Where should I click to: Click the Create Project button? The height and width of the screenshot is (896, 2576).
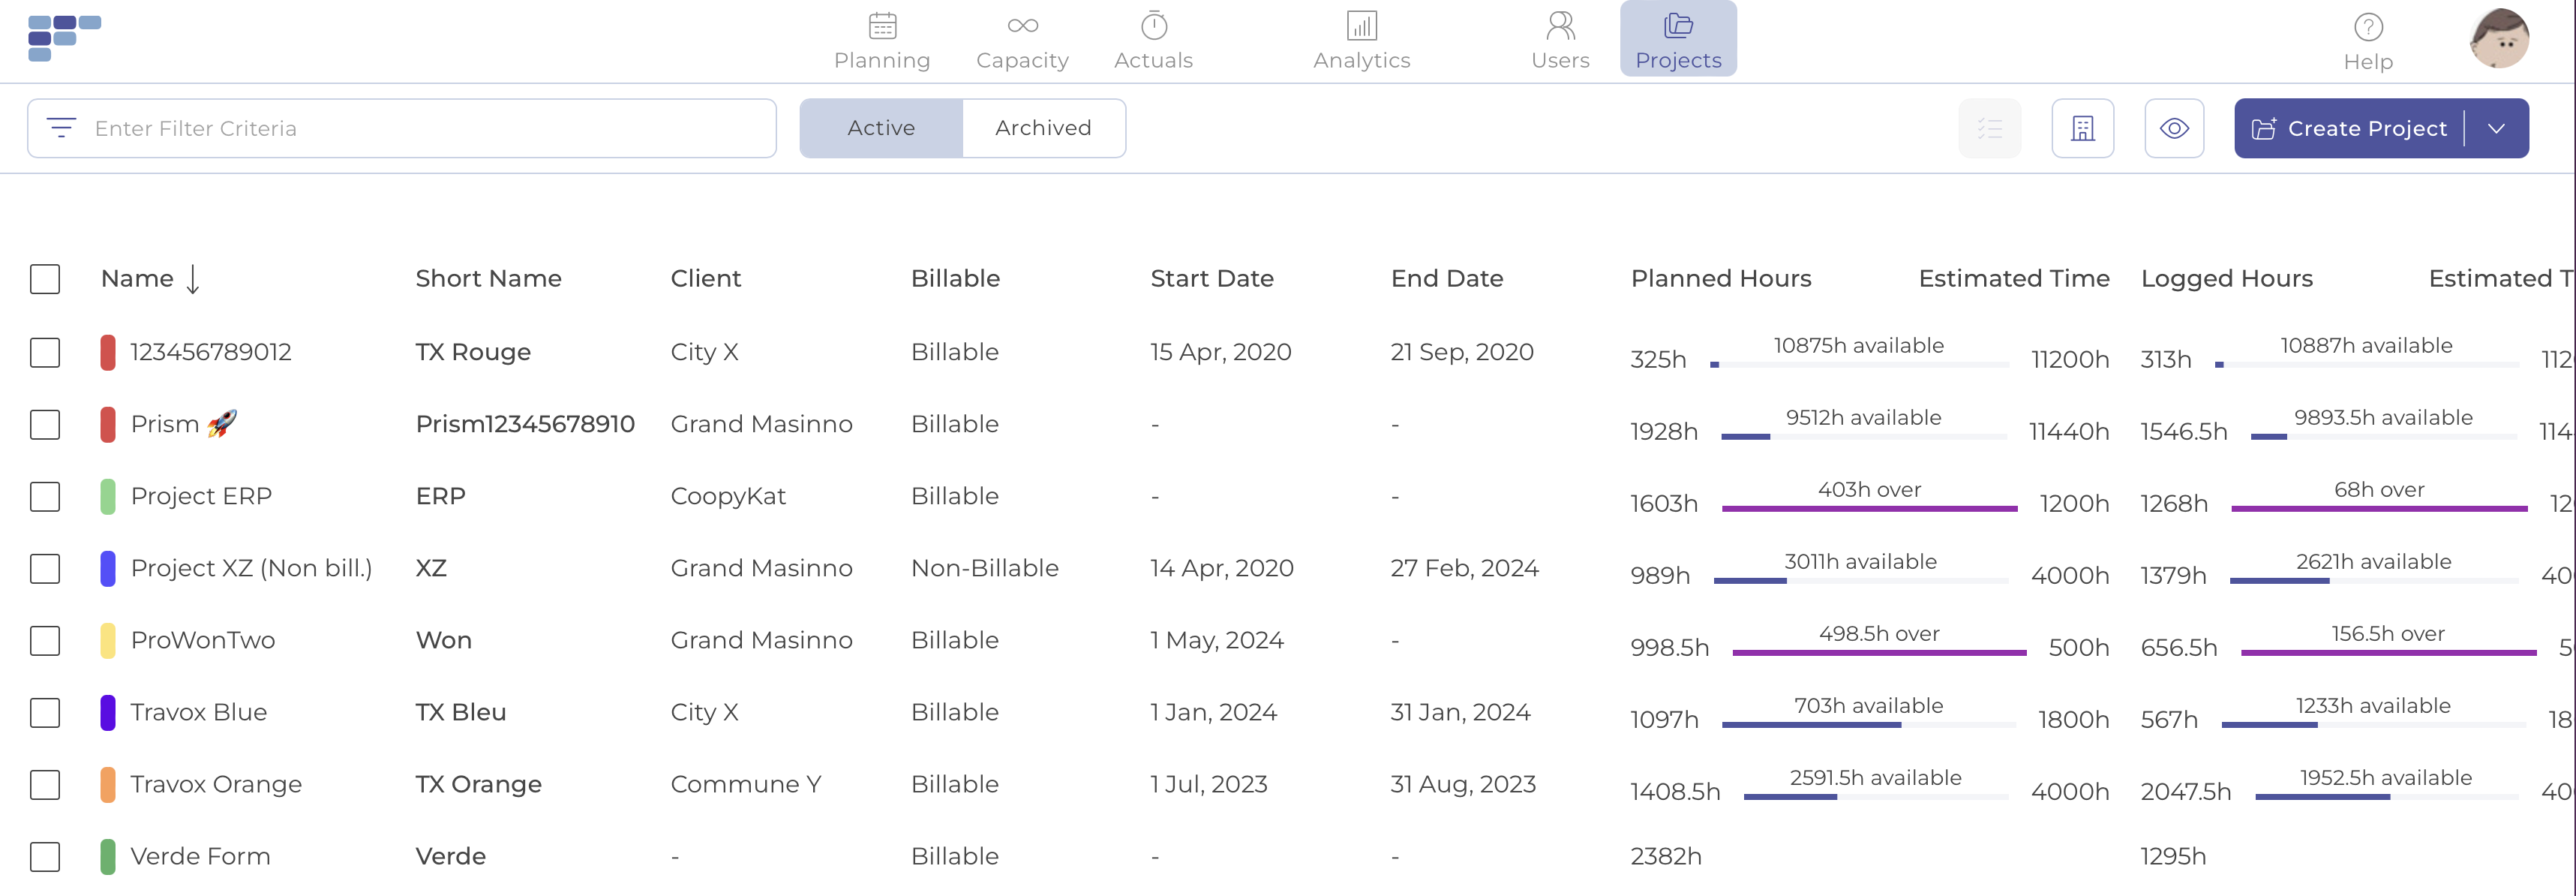point(2349,129)
